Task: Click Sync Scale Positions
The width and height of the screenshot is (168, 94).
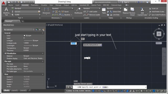Action: pyautogui.click(x=157, y=15)
